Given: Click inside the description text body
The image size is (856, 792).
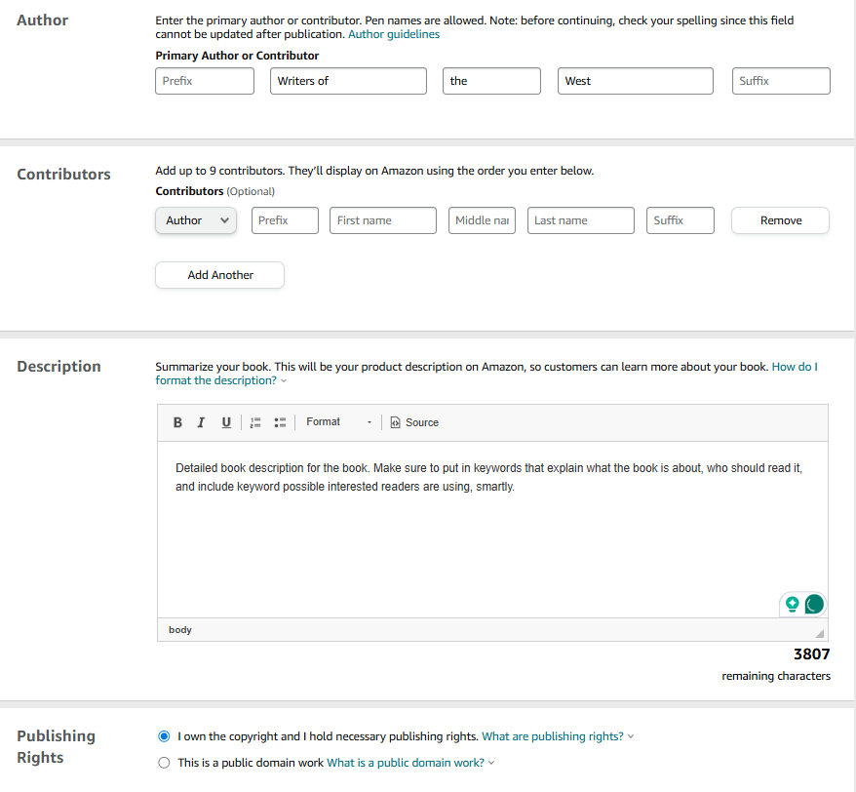Looking at the screenshot, I should 492,530.
